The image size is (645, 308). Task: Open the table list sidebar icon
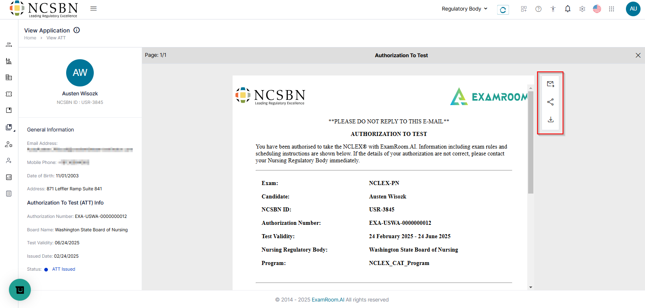tap(9, 78)
